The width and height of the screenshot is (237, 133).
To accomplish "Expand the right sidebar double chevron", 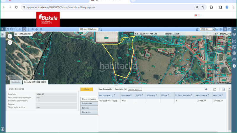I will [x=234, y=29].
